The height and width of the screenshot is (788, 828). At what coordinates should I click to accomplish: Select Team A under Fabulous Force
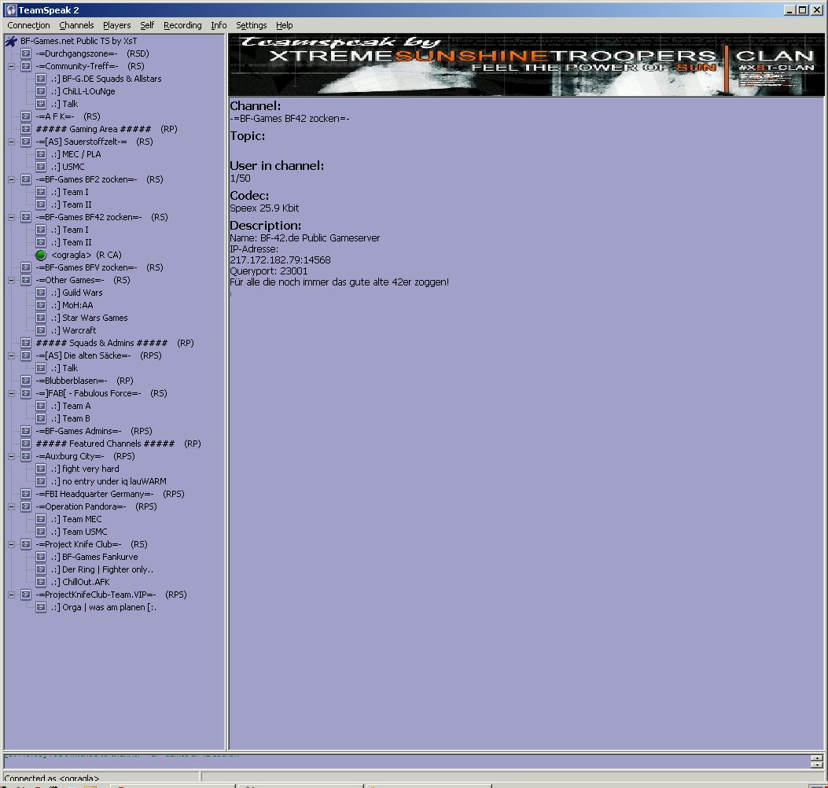(x=72, y=406)
